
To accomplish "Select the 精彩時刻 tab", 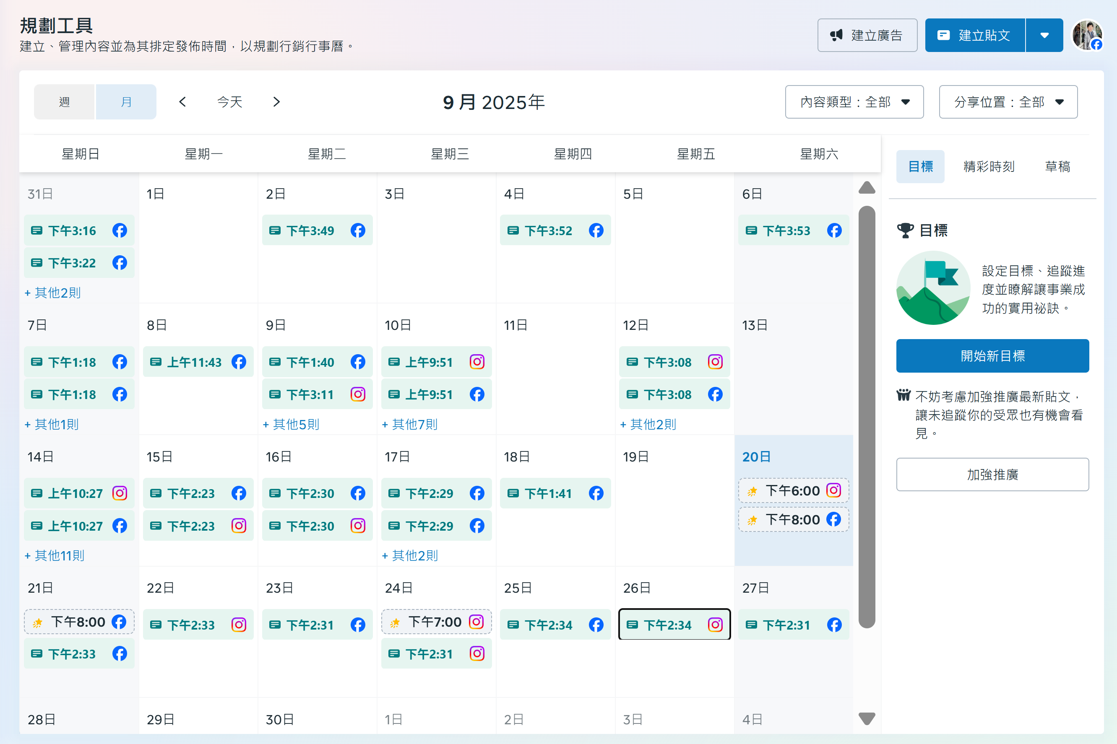I will [989, 166].
